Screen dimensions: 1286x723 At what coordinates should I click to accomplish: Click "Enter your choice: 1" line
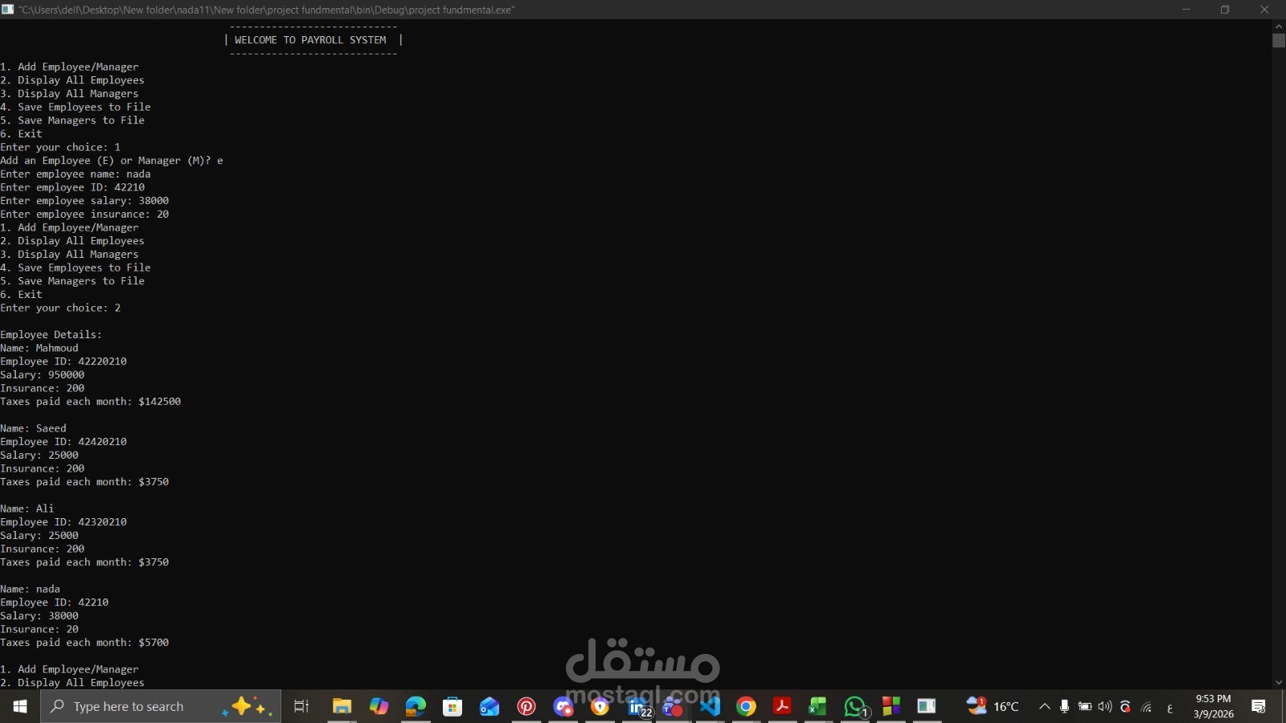[60, 147]
